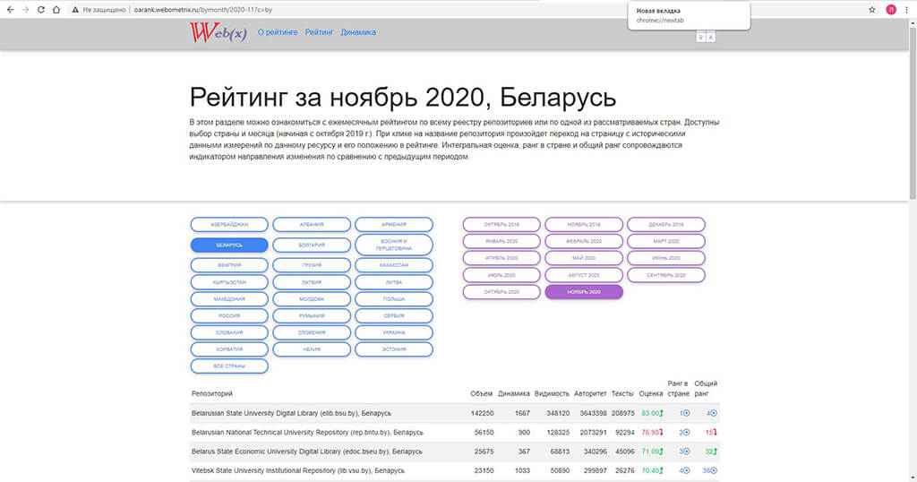Click the circle indicator beside country rank 3
917x482 pixels.
click(x=687, y=452)
